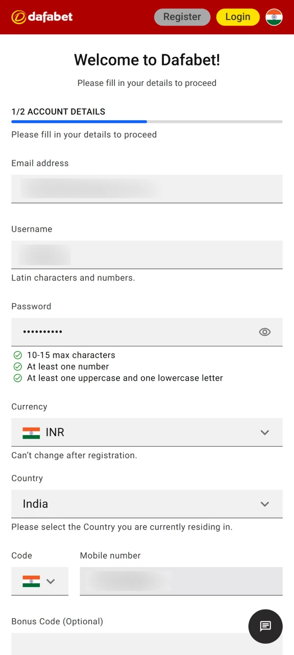The width and height of the screenshot is (294, 655).
Task: Select the '1/2 Account Details' step header
Action: [58, 112]
